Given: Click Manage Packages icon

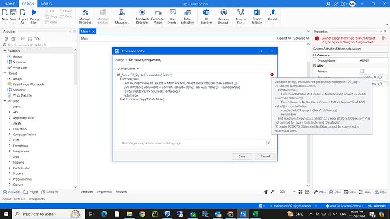Looking at the screenshot, I should (85, 16).
